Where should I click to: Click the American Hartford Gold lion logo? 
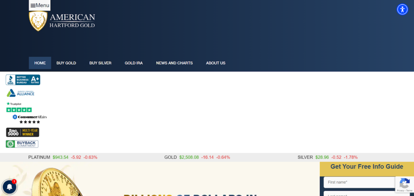point(38,21)
